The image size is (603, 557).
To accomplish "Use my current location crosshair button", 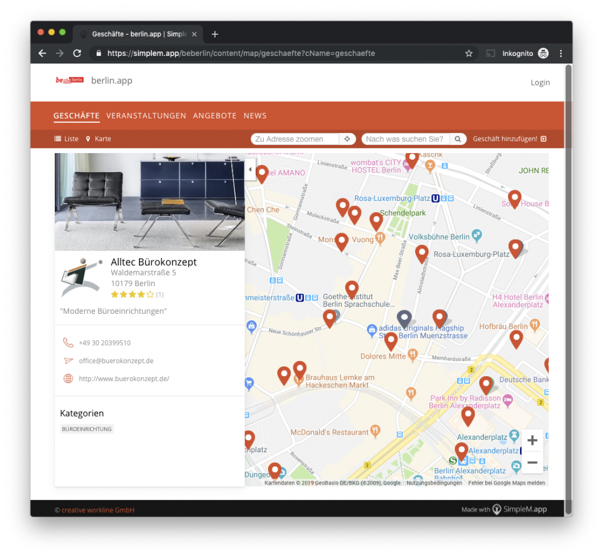I will [347, 139].
